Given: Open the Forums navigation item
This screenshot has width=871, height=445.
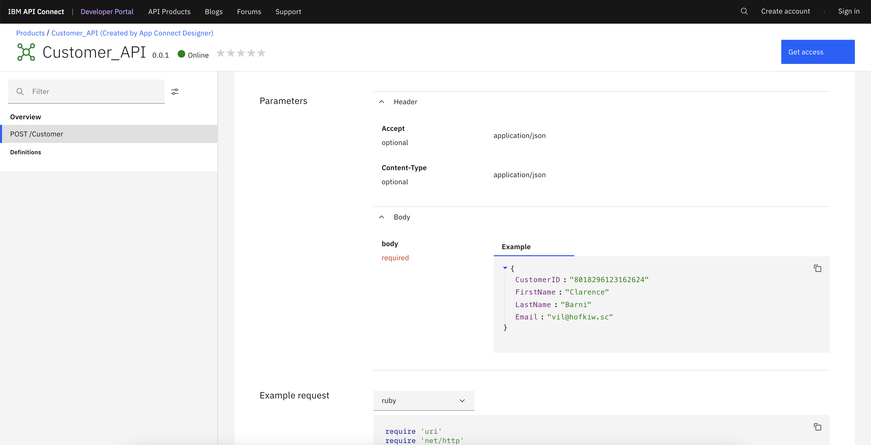Looking at the screenshot, I should click(249, 12).
